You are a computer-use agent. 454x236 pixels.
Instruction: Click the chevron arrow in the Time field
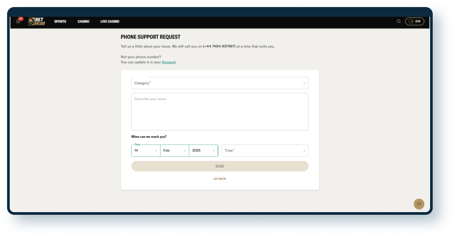pos(304,151)
